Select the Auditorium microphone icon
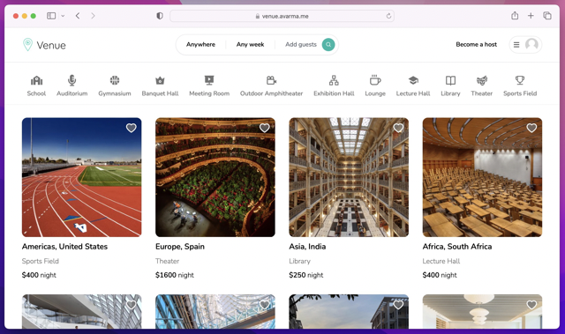The image size is (565, 334). coord(72,80)
